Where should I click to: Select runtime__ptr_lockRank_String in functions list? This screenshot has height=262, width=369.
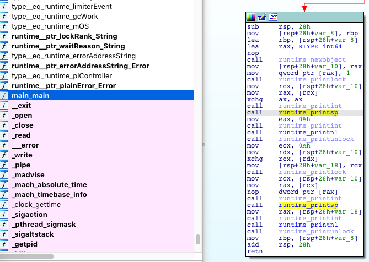point(97,36)
